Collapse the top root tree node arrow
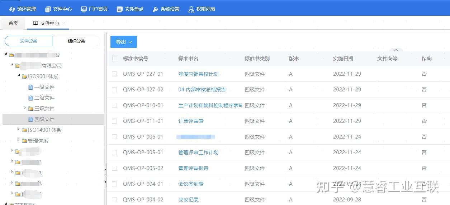The width and height of the screenshot is (450, 205). point(6,55)
